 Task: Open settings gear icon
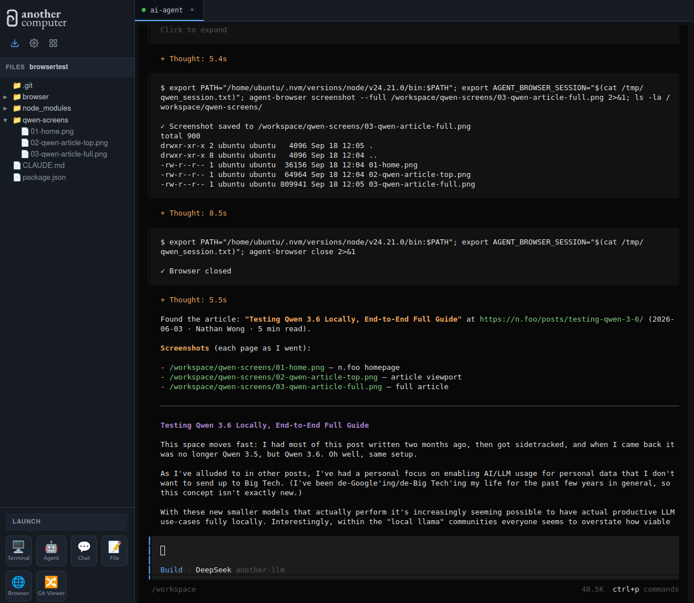click(34, 43)
